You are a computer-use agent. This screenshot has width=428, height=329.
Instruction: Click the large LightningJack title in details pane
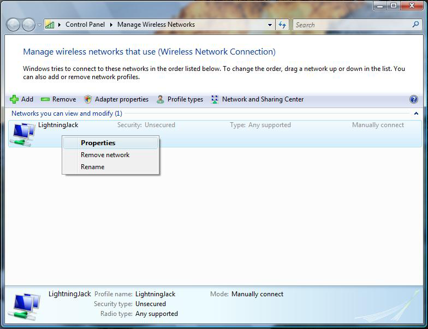[x=70, y=294]
